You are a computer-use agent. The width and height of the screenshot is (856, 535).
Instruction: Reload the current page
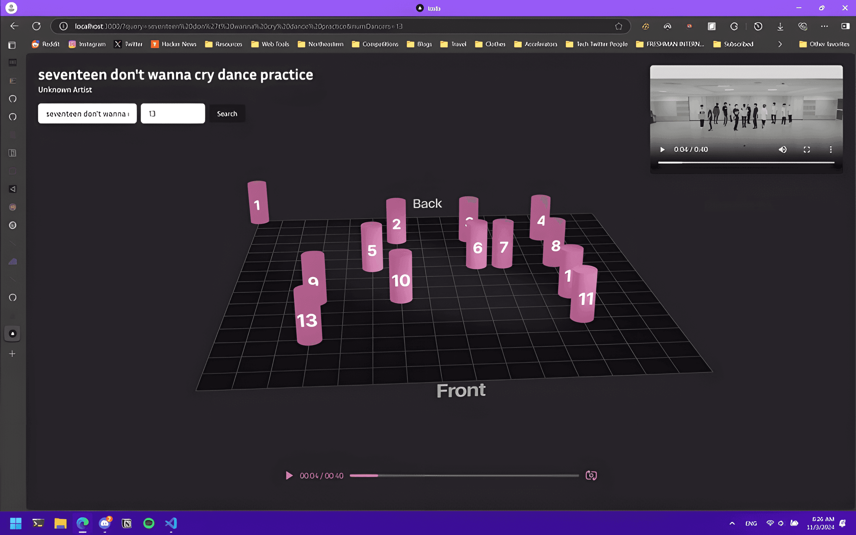[36, 26]
